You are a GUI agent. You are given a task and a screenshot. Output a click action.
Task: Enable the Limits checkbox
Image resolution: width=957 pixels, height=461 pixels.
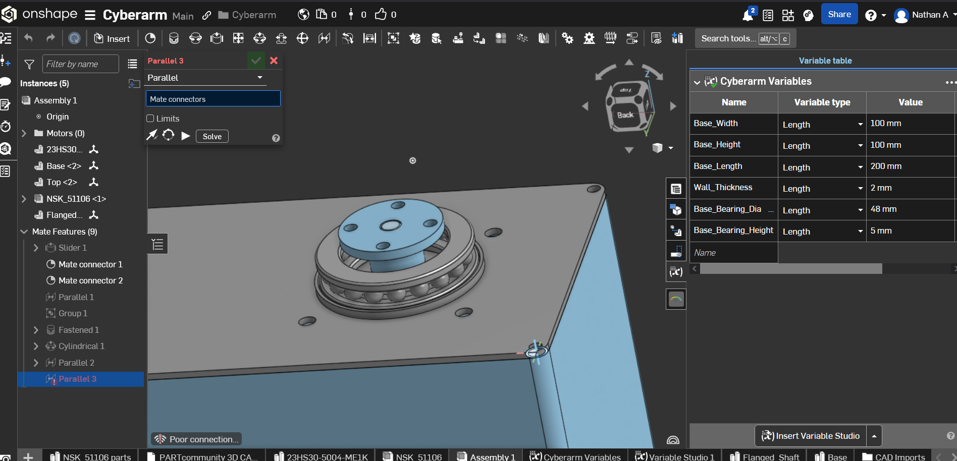[x=150, y=119]
